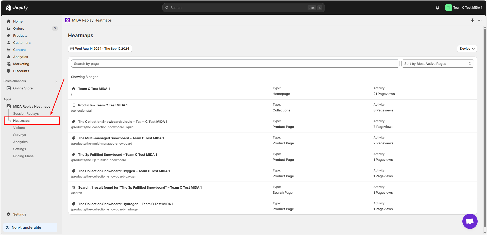Open the Device filter dropdown
Image resolution: width=487 pixels, height=235 pixels.
[467, 49]
